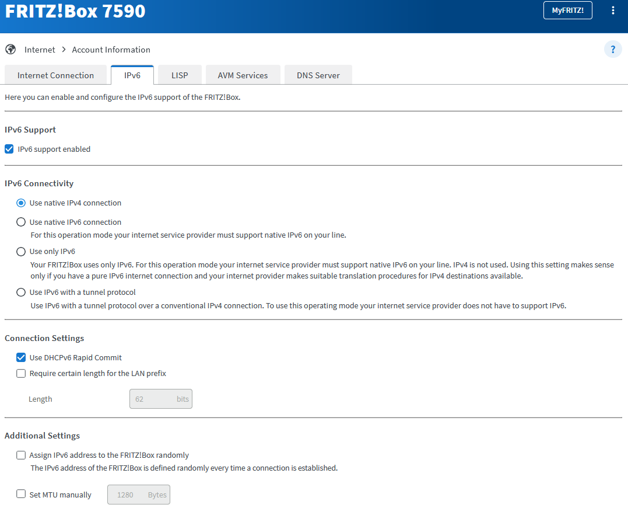This screenshot has width=628, height=508.
Task: Click the Connection Settings heading
Action: click(x=44, y=338)
